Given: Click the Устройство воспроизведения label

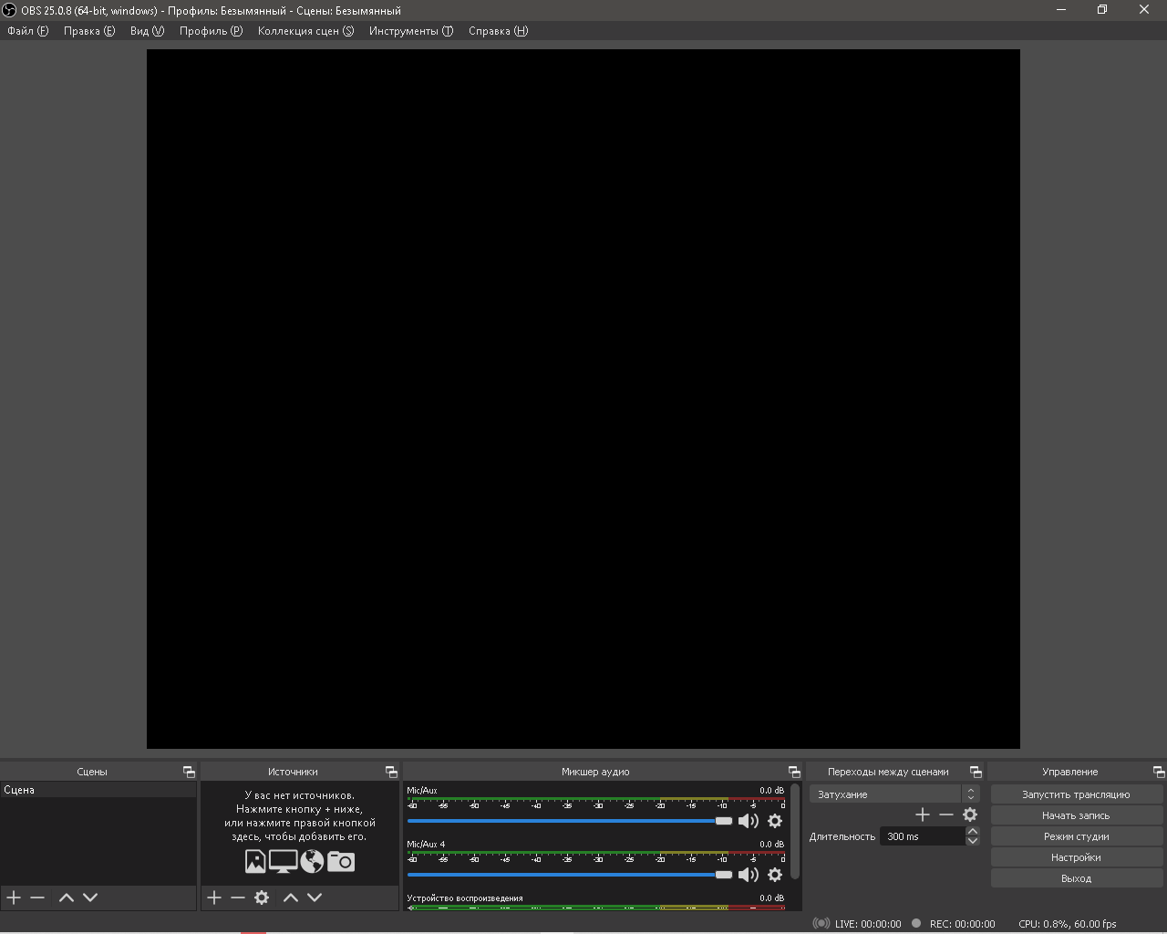Looking at the screenshot, I should [x=465, y=898].
